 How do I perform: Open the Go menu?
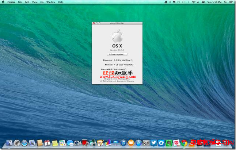42,2
